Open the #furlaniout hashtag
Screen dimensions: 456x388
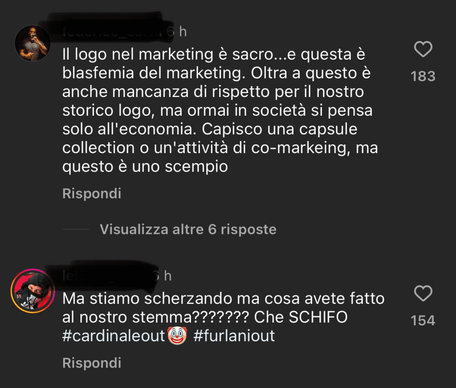[x=234, y=335]
